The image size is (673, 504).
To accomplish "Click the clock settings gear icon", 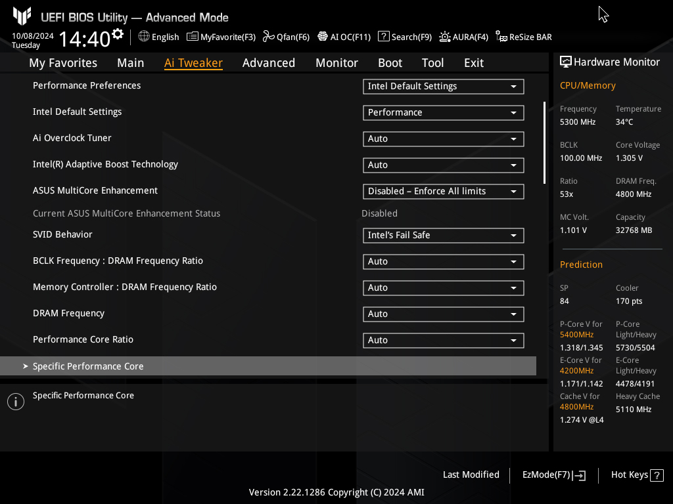I will click(x=118, y=34).
